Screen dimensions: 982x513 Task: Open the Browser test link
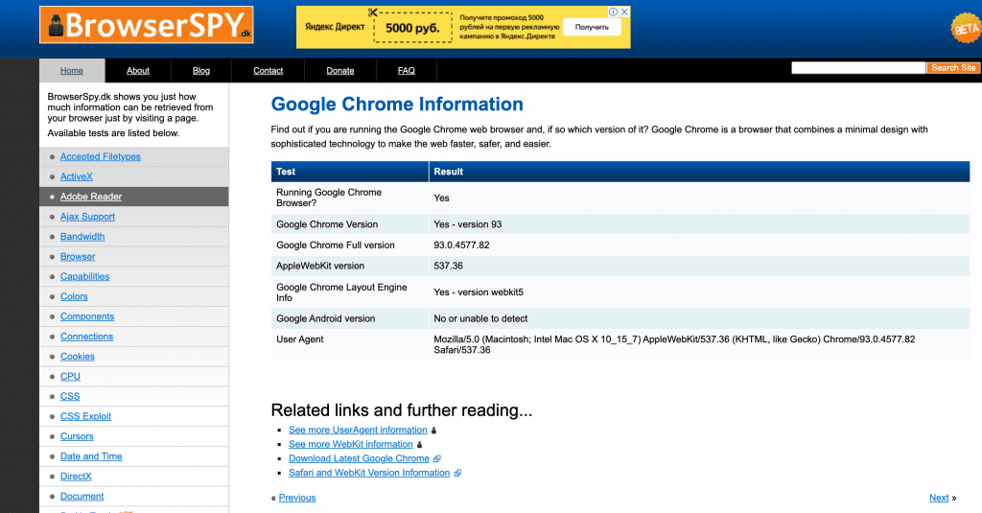(78, 257)
